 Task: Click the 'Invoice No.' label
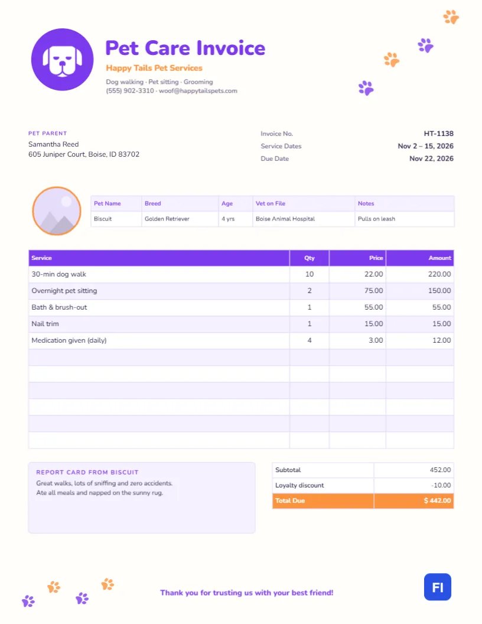click(x=277, y=134)
